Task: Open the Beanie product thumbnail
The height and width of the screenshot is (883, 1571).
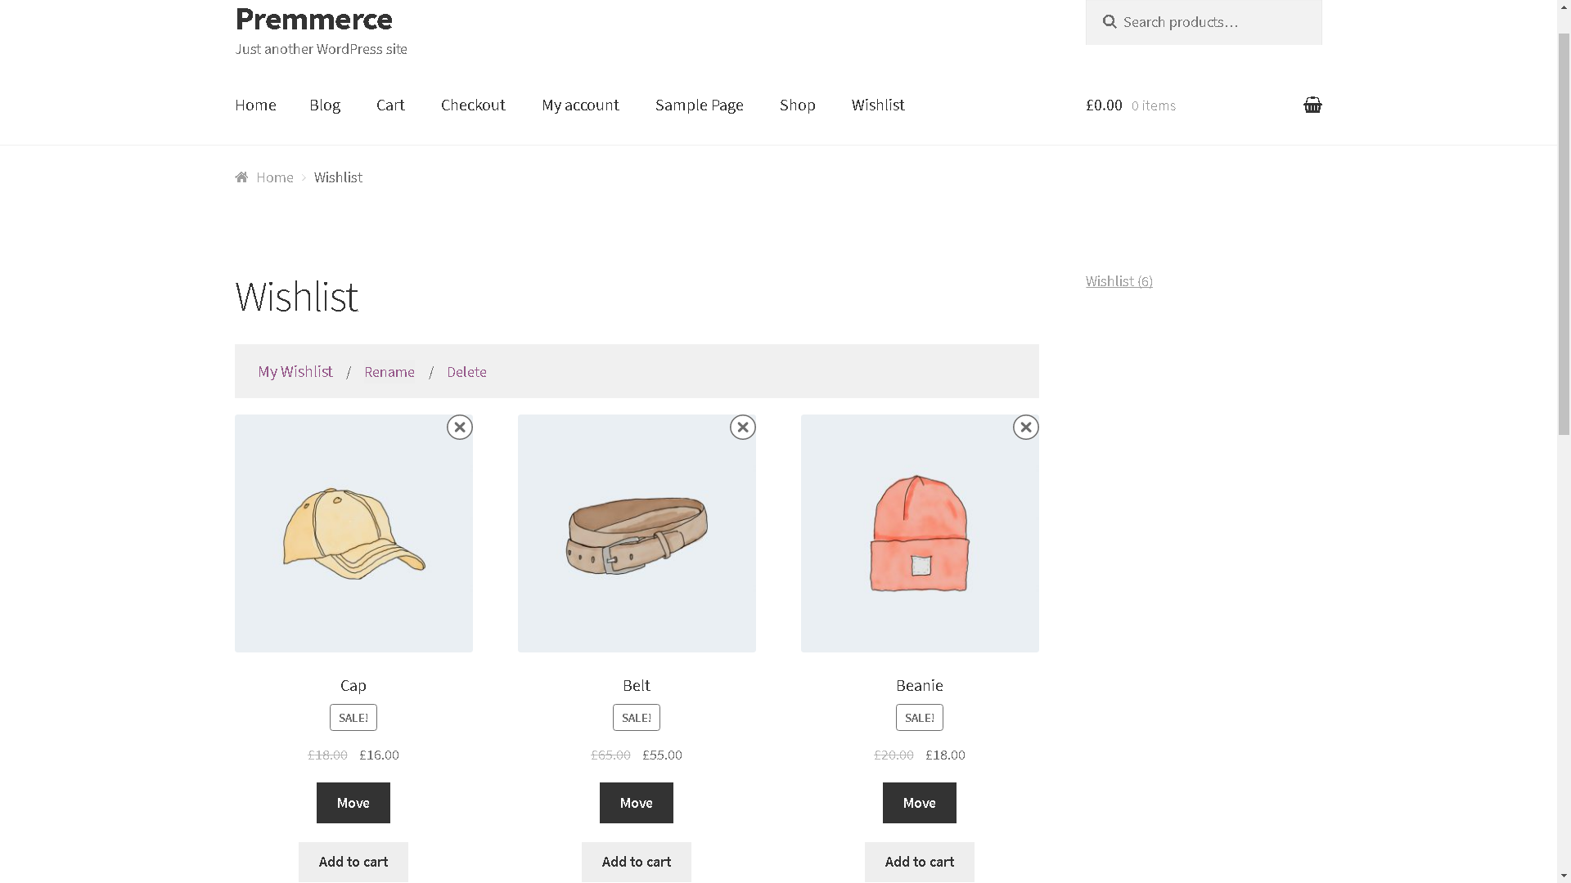Action: [919, 533]
